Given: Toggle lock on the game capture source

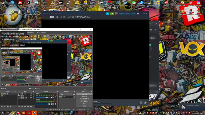Looking at the screenshot, I should click(34, 96).
